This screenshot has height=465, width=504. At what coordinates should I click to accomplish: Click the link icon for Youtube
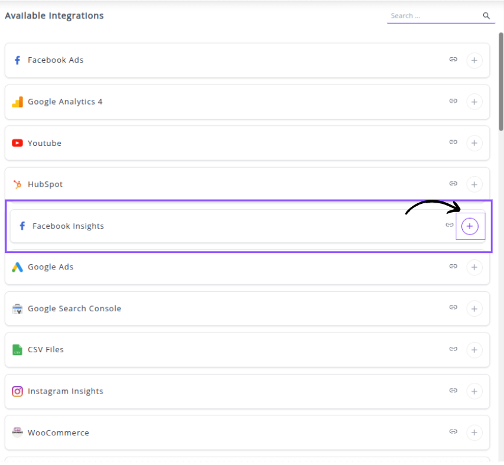pyautogui.click(x=453, y=142)
